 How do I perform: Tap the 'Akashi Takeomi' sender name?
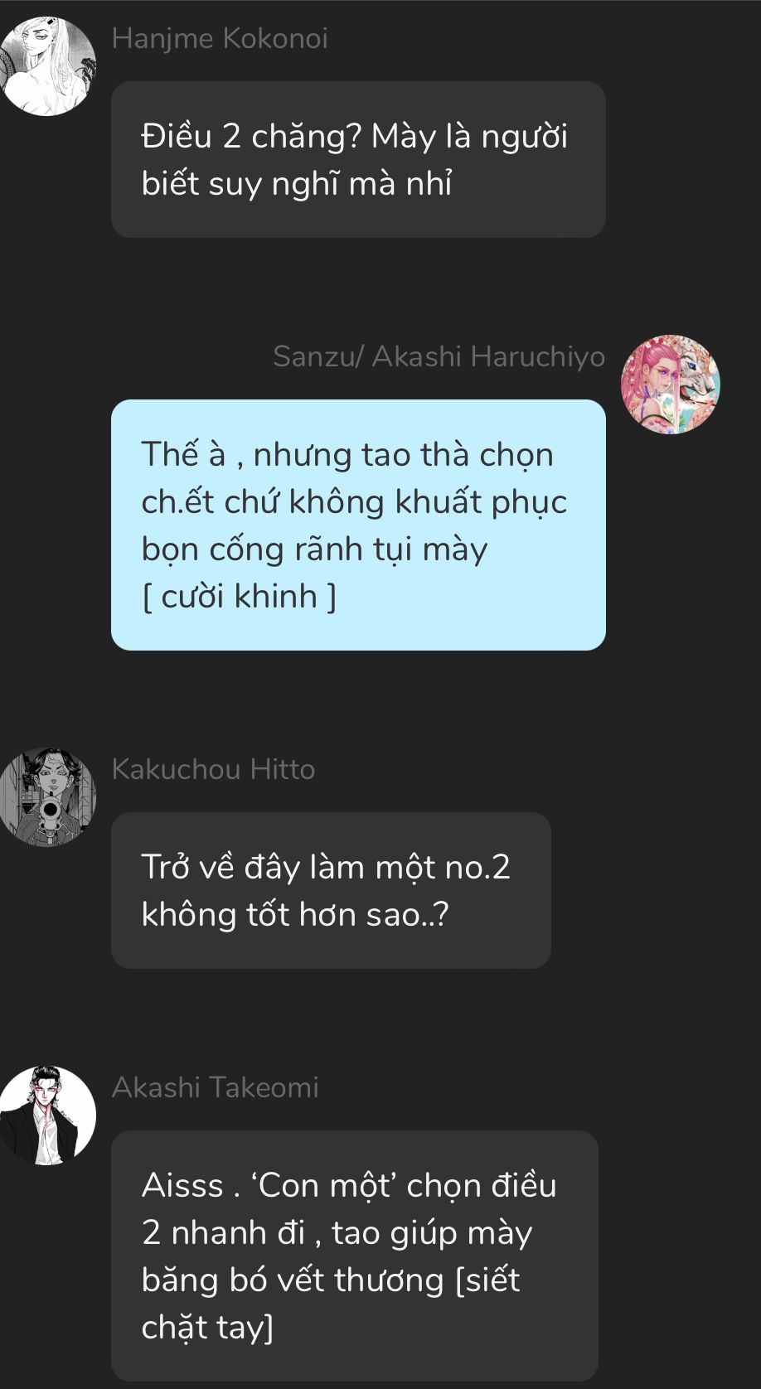pyautogui.click(x=215, y=1087)
